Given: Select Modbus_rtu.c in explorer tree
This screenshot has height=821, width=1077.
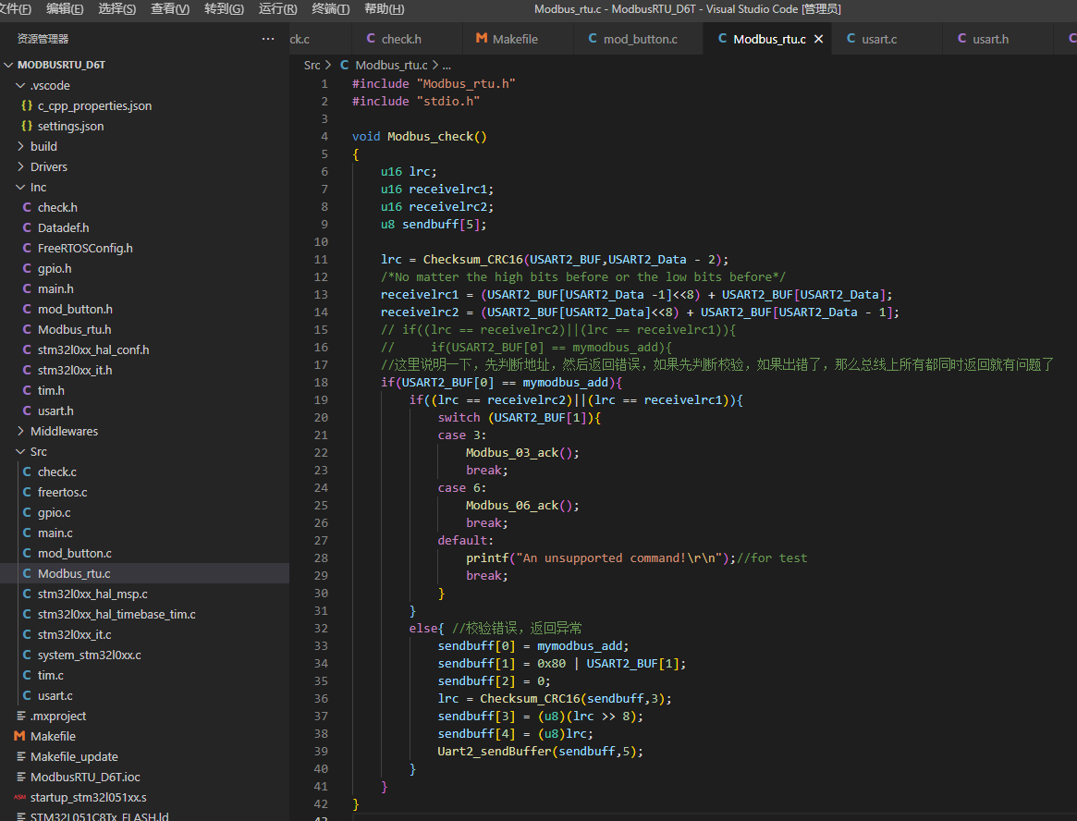Looking at the screenshot, I should pos(144,573).
